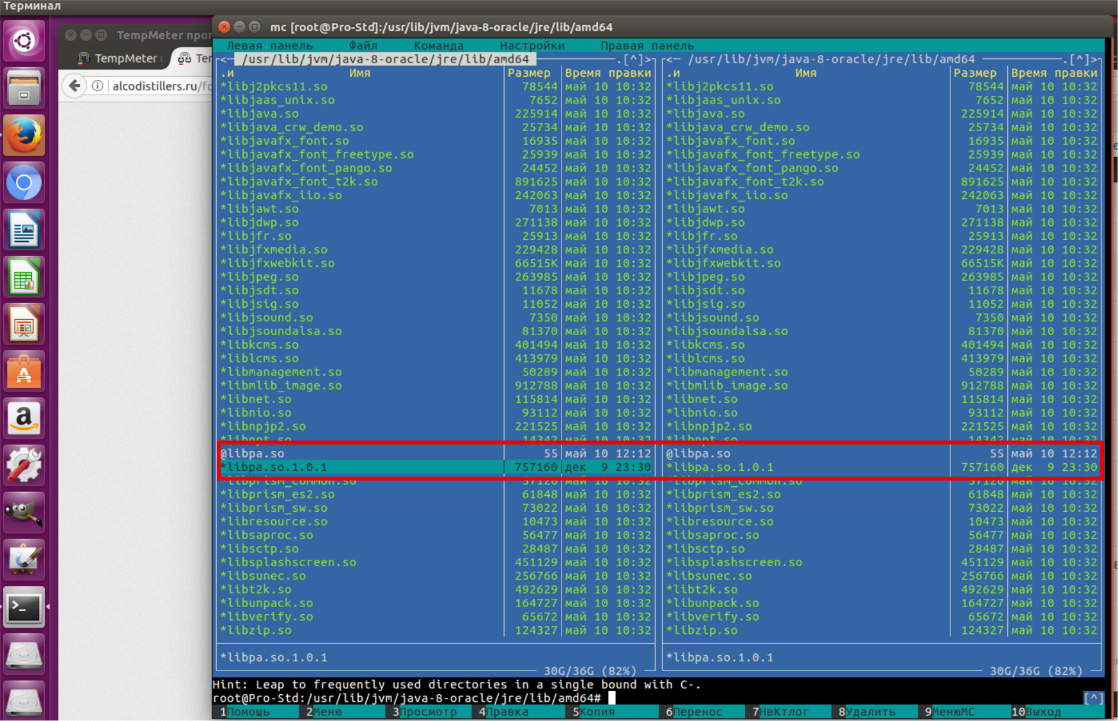This screenshot has width=1118, height=721.
Task: Open left panel history dropdown [^]
Action: point(633,59)
